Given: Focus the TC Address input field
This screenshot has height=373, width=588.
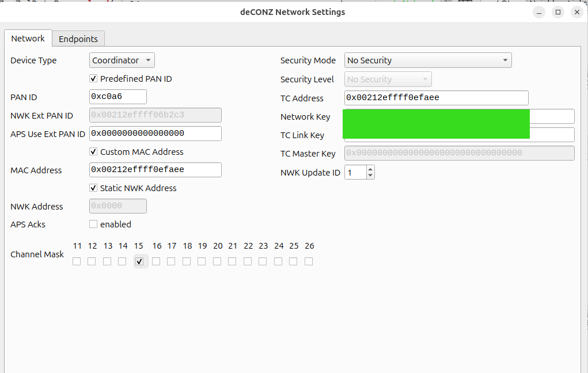Looking at the screenshot, I should pos(436,98).
